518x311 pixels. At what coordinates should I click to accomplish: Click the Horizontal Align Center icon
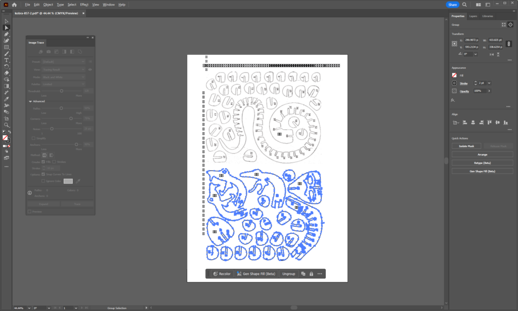pyautogui.click(x=473, y=123)
